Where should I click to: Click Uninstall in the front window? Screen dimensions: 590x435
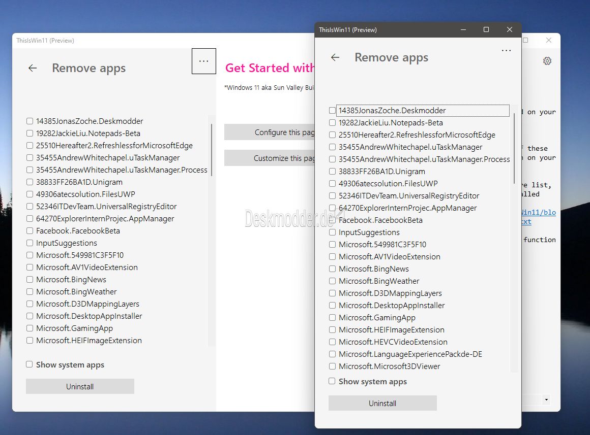(x=382, y=403)
